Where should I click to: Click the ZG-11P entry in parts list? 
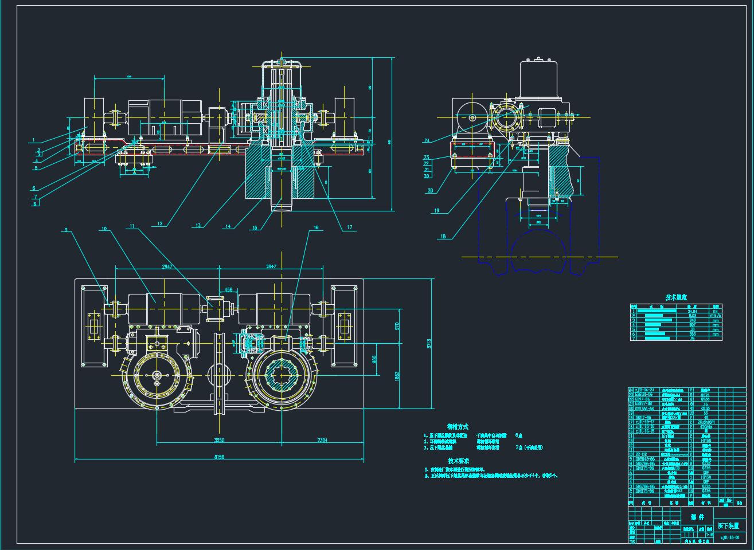click(642, 454)
